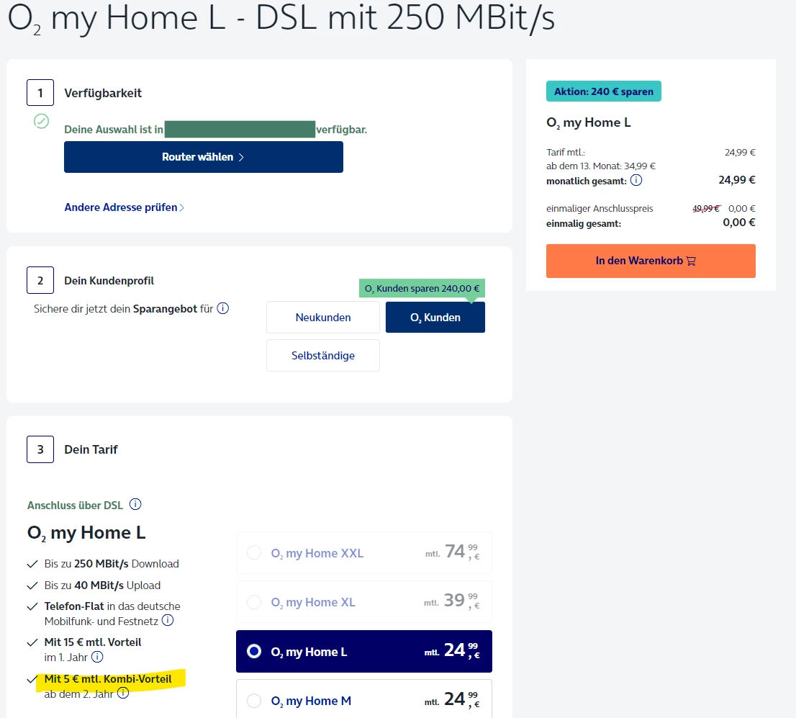Show info on Telefon-Flat Mobilfunk- und Festnetz
This screenshot has width=796, height=718.
pyautogui.click(x=168, y=620)
